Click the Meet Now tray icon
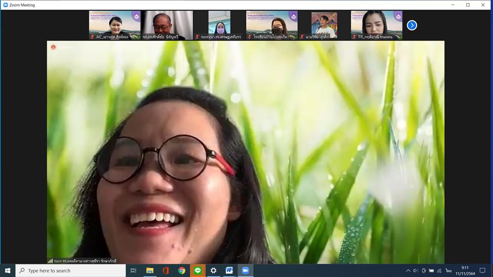Image resolution: width=493 pixels, height=277 pixels. click(424, 270)
